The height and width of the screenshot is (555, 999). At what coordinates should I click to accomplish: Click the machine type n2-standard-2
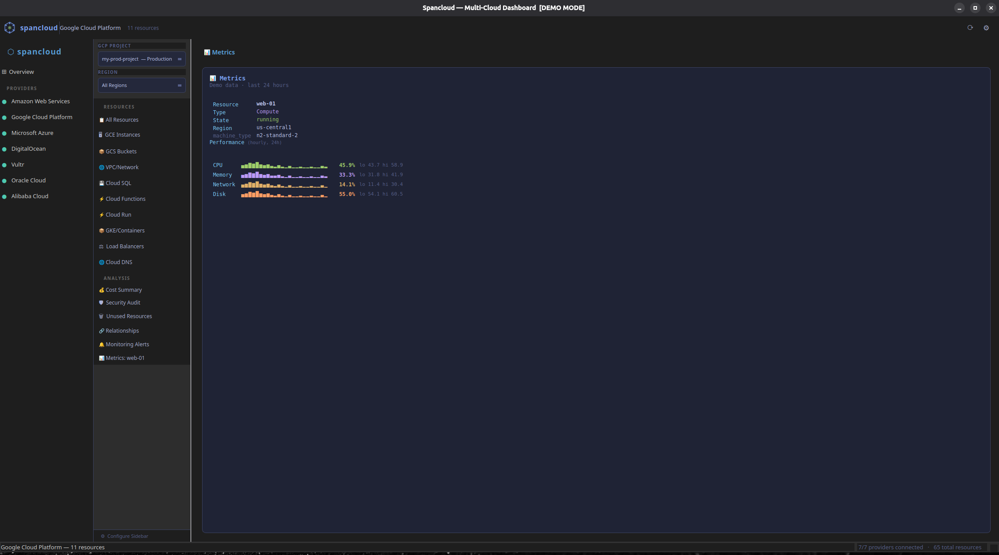click(x=277, y=135)
